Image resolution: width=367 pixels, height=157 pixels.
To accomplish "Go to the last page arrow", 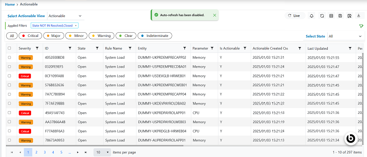I will coord(86,152).
